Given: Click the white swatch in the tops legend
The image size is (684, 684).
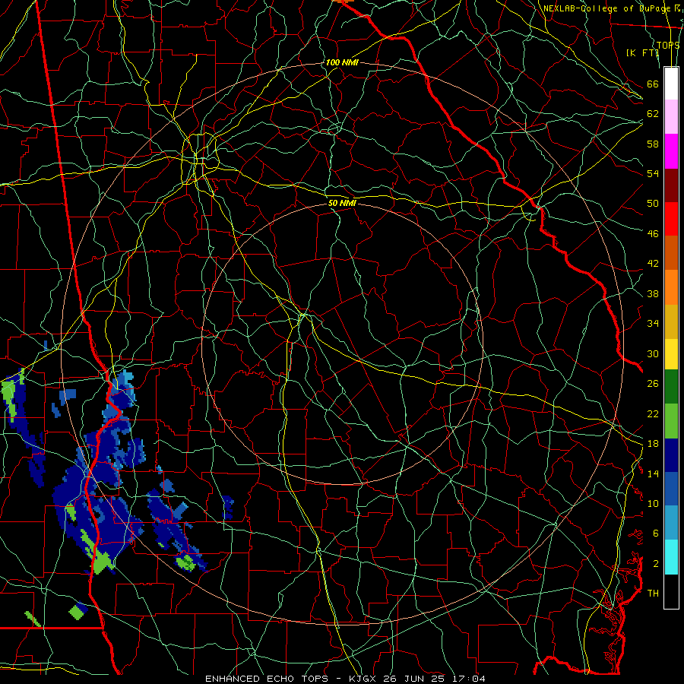Looking at the screenshot, I should pyautogui.click(x=671, y=84).
